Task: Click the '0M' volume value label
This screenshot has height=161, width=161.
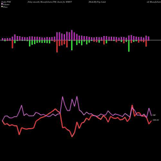Action: [x=154, y=115]
